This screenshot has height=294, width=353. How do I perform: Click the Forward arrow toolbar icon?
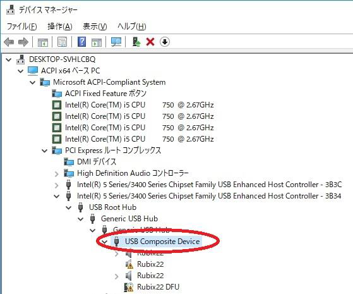click(23, 42)
